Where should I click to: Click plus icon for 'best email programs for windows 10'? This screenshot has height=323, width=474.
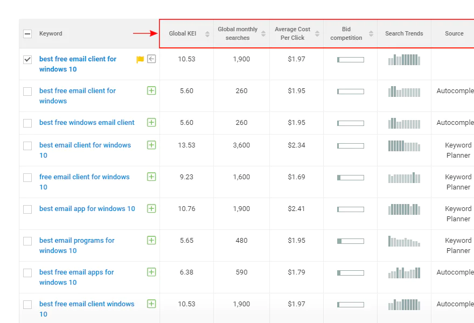[x=151, y=240]
